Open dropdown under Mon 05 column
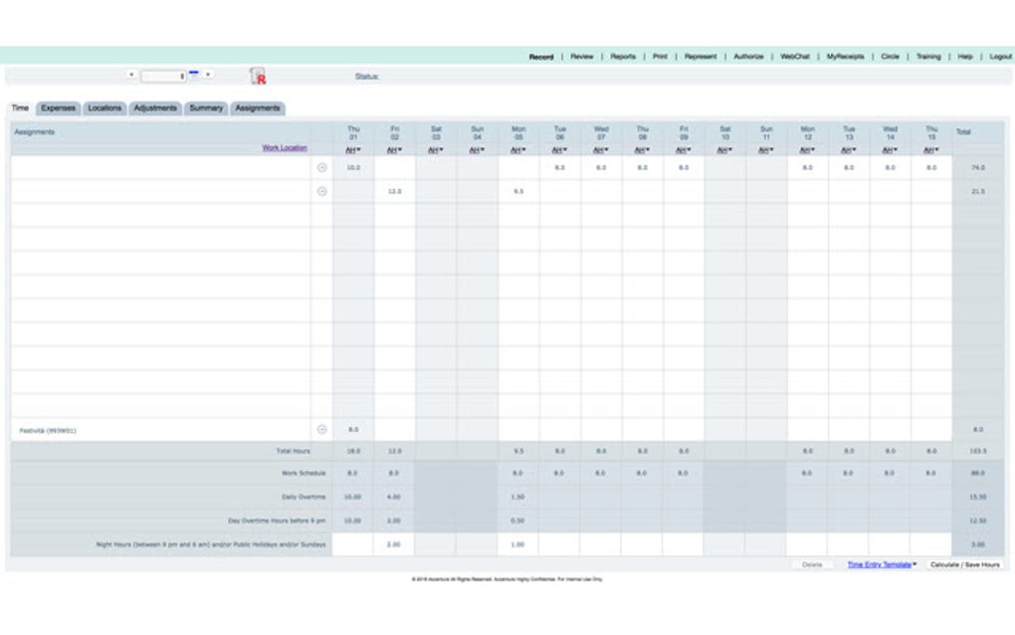Screen dimensions: 1015x635 point(518,150)
